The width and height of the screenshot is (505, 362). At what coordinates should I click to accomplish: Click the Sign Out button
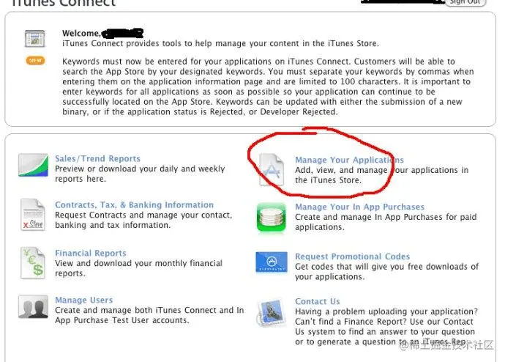[465, 2]
